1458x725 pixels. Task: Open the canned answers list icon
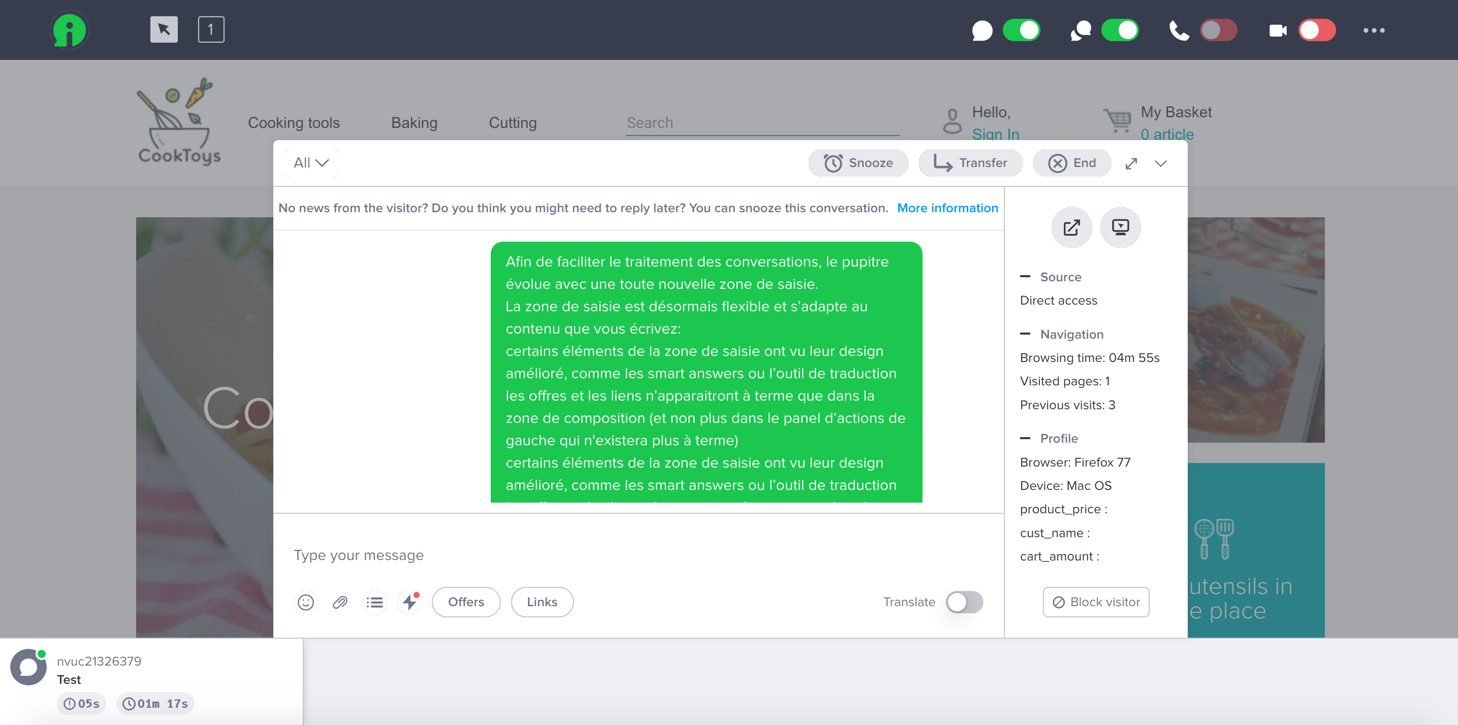(375, 602)
